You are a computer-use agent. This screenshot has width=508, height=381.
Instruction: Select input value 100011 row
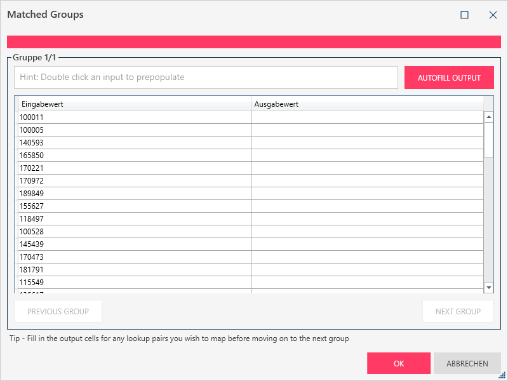(133, 117)
